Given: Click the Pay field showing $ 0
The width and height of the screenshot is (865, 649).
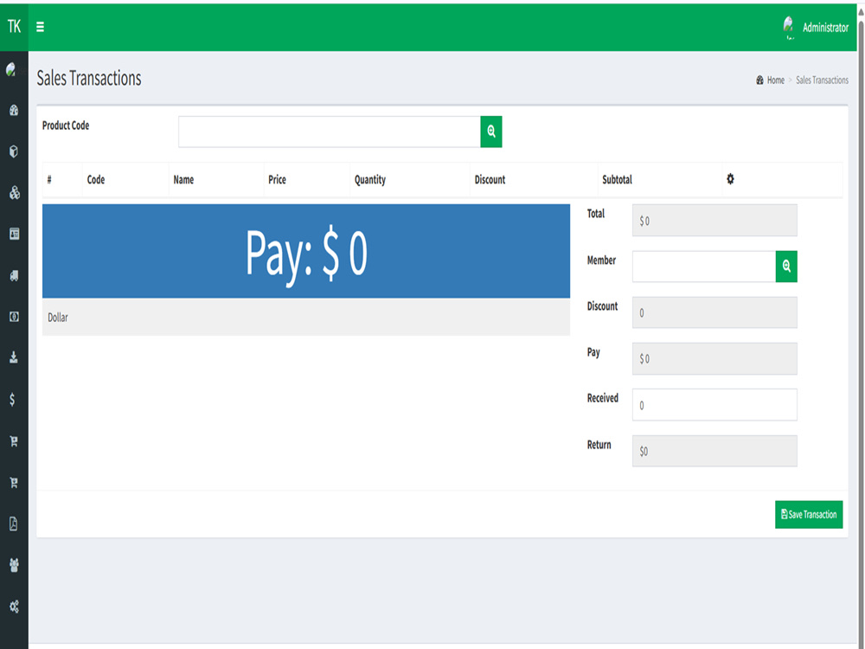Looking at the screenshot, I should pos(714,359).
